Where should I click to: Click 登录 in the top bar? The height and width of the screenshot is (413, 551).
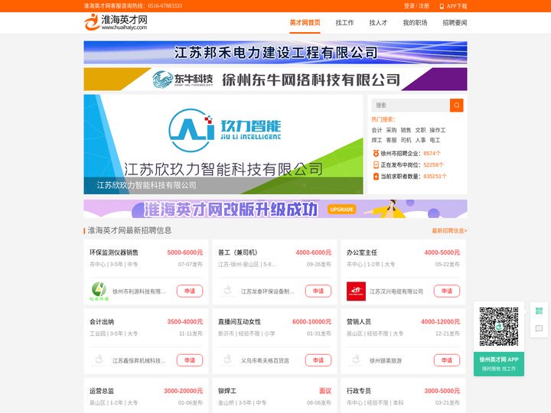click(409, 6)
